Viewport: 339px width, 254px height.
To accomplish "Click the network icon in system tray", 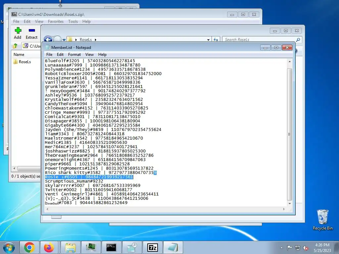I will click(x=298, y=248).
